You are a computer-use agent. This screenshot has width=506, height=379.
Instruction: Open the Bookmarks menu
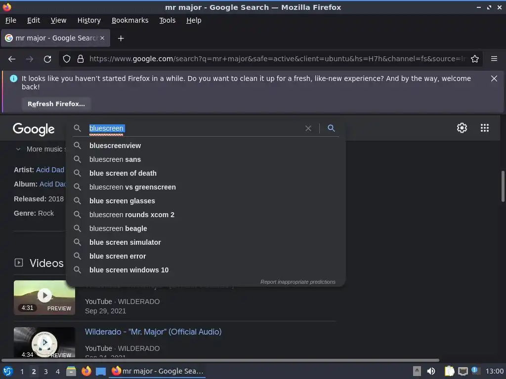130,20
